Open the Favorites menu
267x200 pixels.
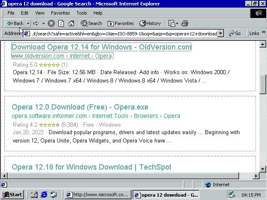click(60, 13)
